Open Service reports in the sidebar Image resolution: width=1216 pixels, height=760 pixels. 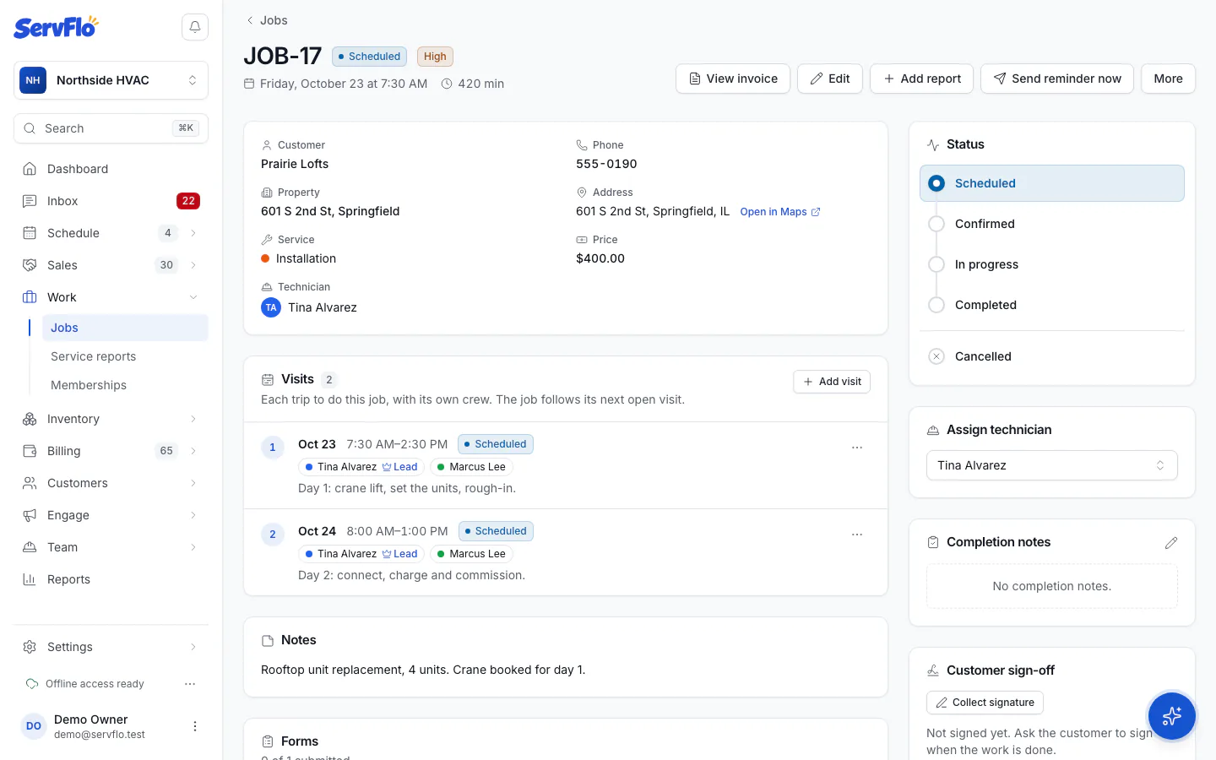125,356
